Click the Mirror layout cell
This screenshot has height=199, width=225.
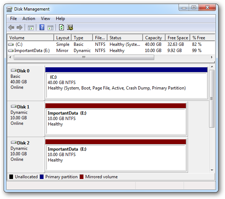(62, 51)
